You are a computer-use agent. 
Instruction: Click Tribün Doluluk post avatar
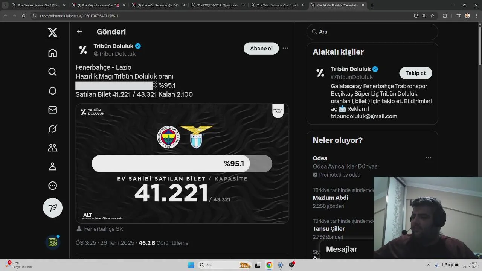(83, 50)
